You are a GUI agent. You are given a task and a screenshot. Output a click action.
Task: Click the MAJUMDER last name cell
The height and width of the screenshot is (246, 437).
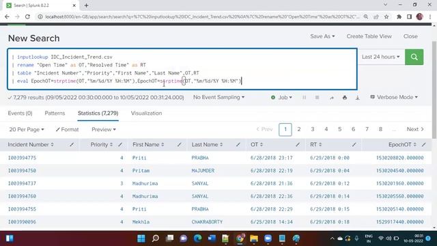pyautogui.click(x=203, y=171)
